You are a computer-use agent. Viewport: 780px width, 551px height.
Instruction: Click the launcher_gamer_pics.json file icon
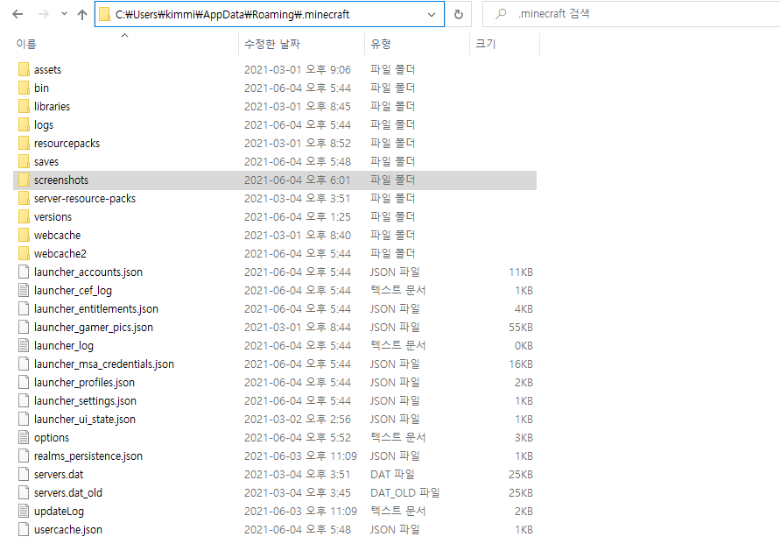[x=24, y=328]
